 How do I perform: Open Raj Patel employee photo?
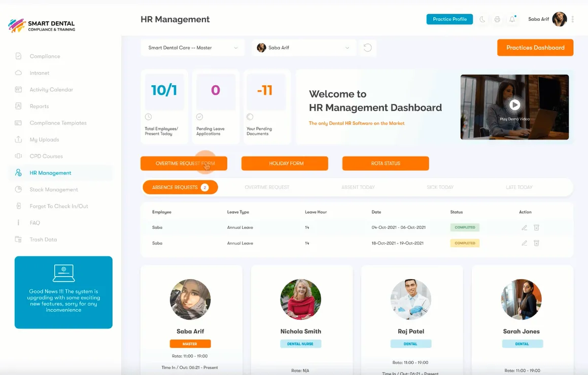point(411,299)
